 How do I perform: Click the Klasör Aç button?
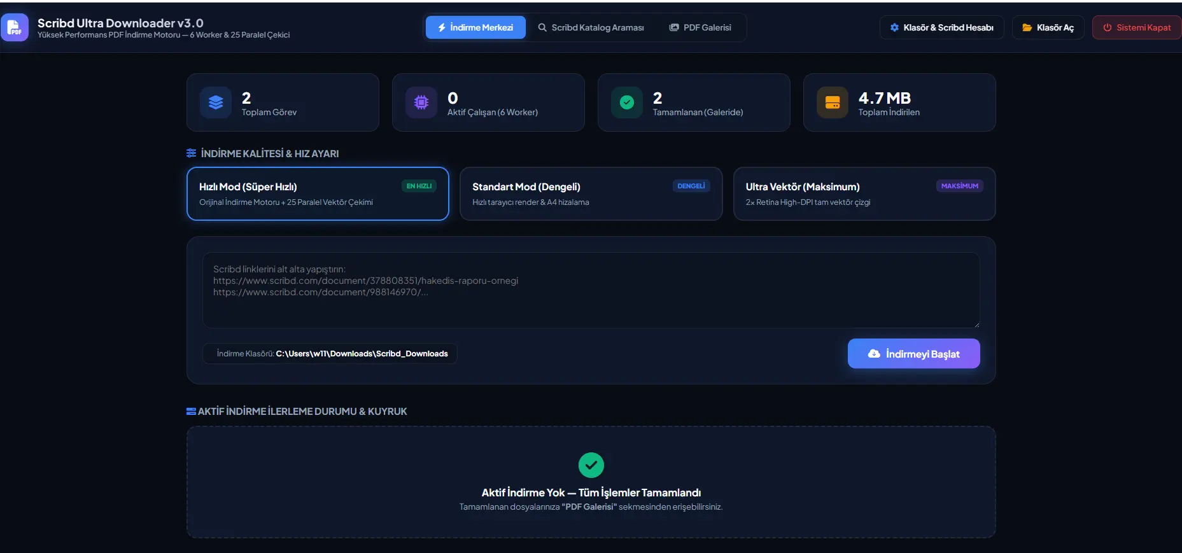pyautogui.click(x=1048, y=27)
